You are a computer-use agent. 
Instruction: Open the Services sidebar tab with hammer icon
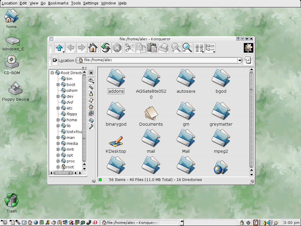pos(91,127)
